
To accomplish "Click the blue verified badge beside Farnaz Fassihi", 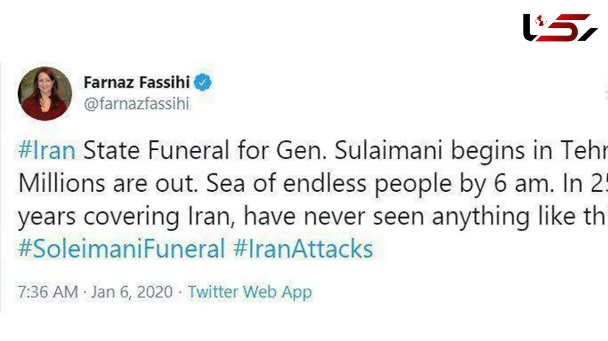I will (204, 82).
